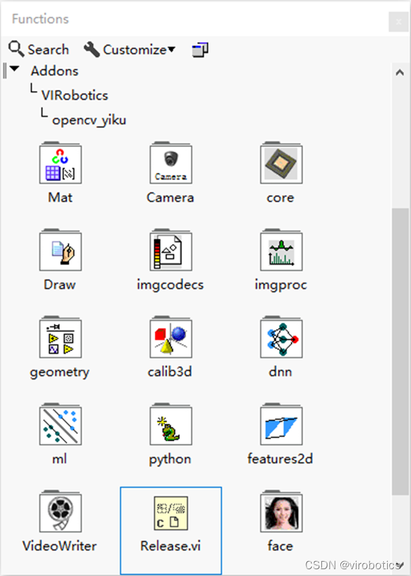Open the ml machine learning palette
Viewport: 411px width, 576px height.
click(60, 424)
